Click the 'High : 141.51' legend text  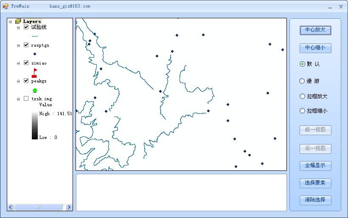coord(56,113)
